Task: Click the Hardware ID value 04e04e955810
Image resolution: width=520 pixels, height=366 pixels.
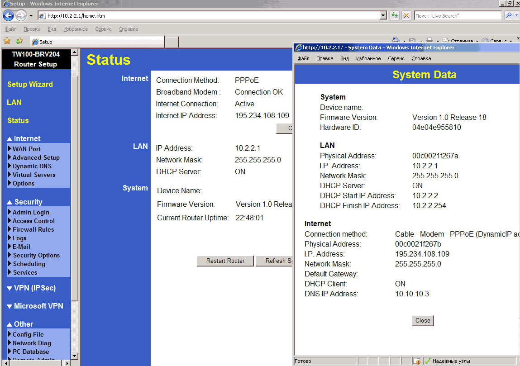Action: pyautogui.click(x=436, y=127)
